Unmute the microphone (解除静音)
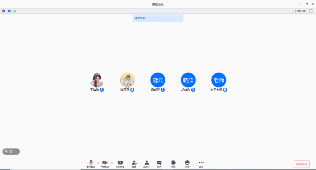Image resolution: width=316 pixels, height=170 pixels. point(91,164)
